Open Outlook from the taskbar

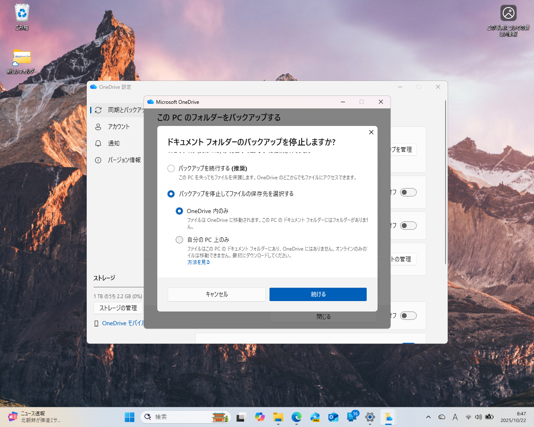click(x=333, y=417)
